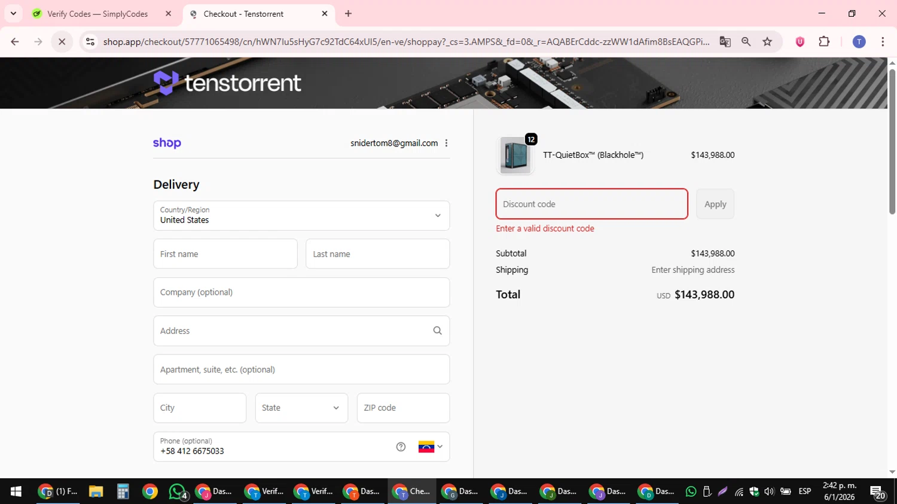This screenshot has width=897, height=504.
Task: Focus the Company (optional) field
Action: click(301, 292)
